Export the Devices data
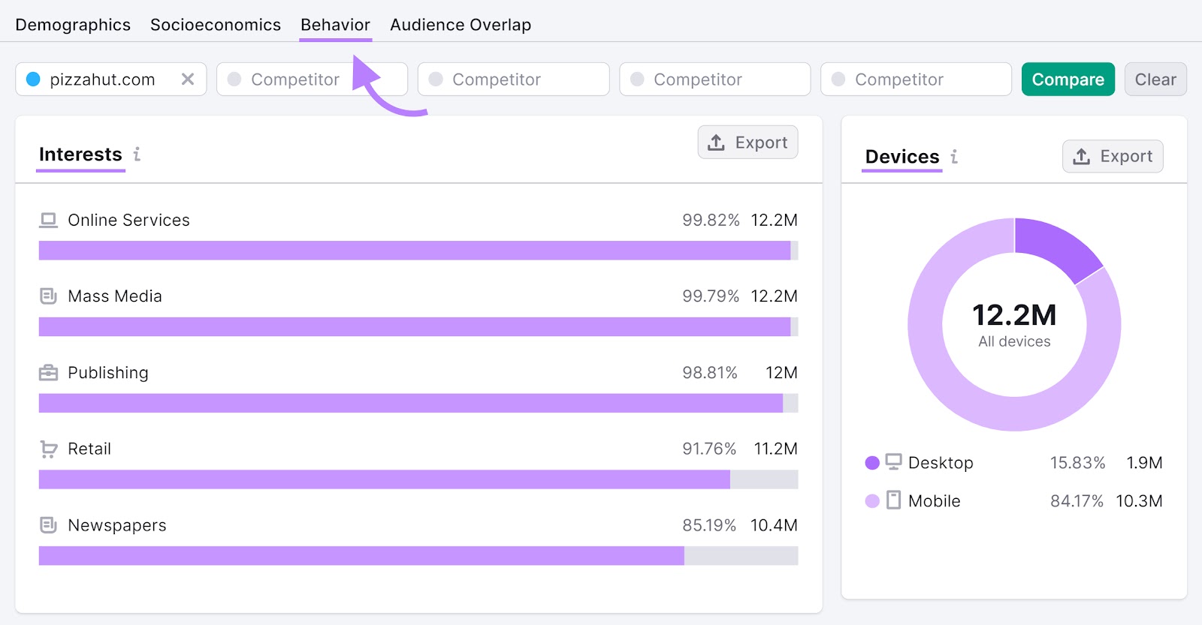Image resolution: width=1202 pixels, height=625 pixels. pos(1113,156)
